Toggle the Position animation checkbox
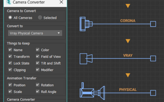 click(x=10, y=85)
